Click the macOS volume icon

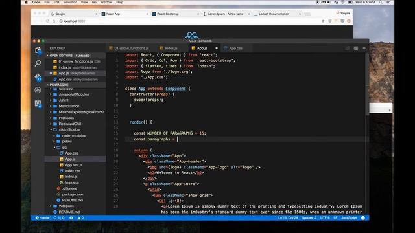click(329, 2)
